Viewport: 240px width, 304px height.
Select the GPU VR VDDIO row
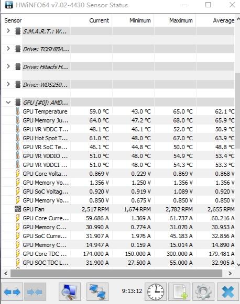coord(118,156)
